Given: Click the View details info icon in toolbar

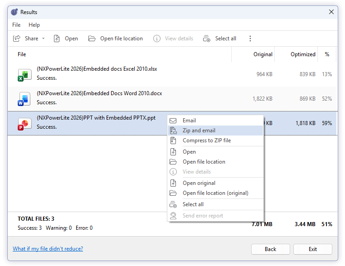Looking at the screenshot, I should [x=157, y=39].
